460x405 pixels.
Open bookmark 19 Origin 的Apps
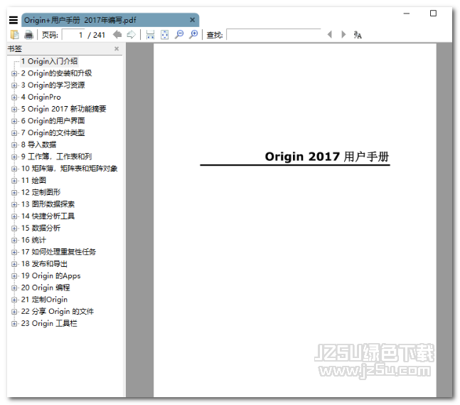(x=50, y=275)
